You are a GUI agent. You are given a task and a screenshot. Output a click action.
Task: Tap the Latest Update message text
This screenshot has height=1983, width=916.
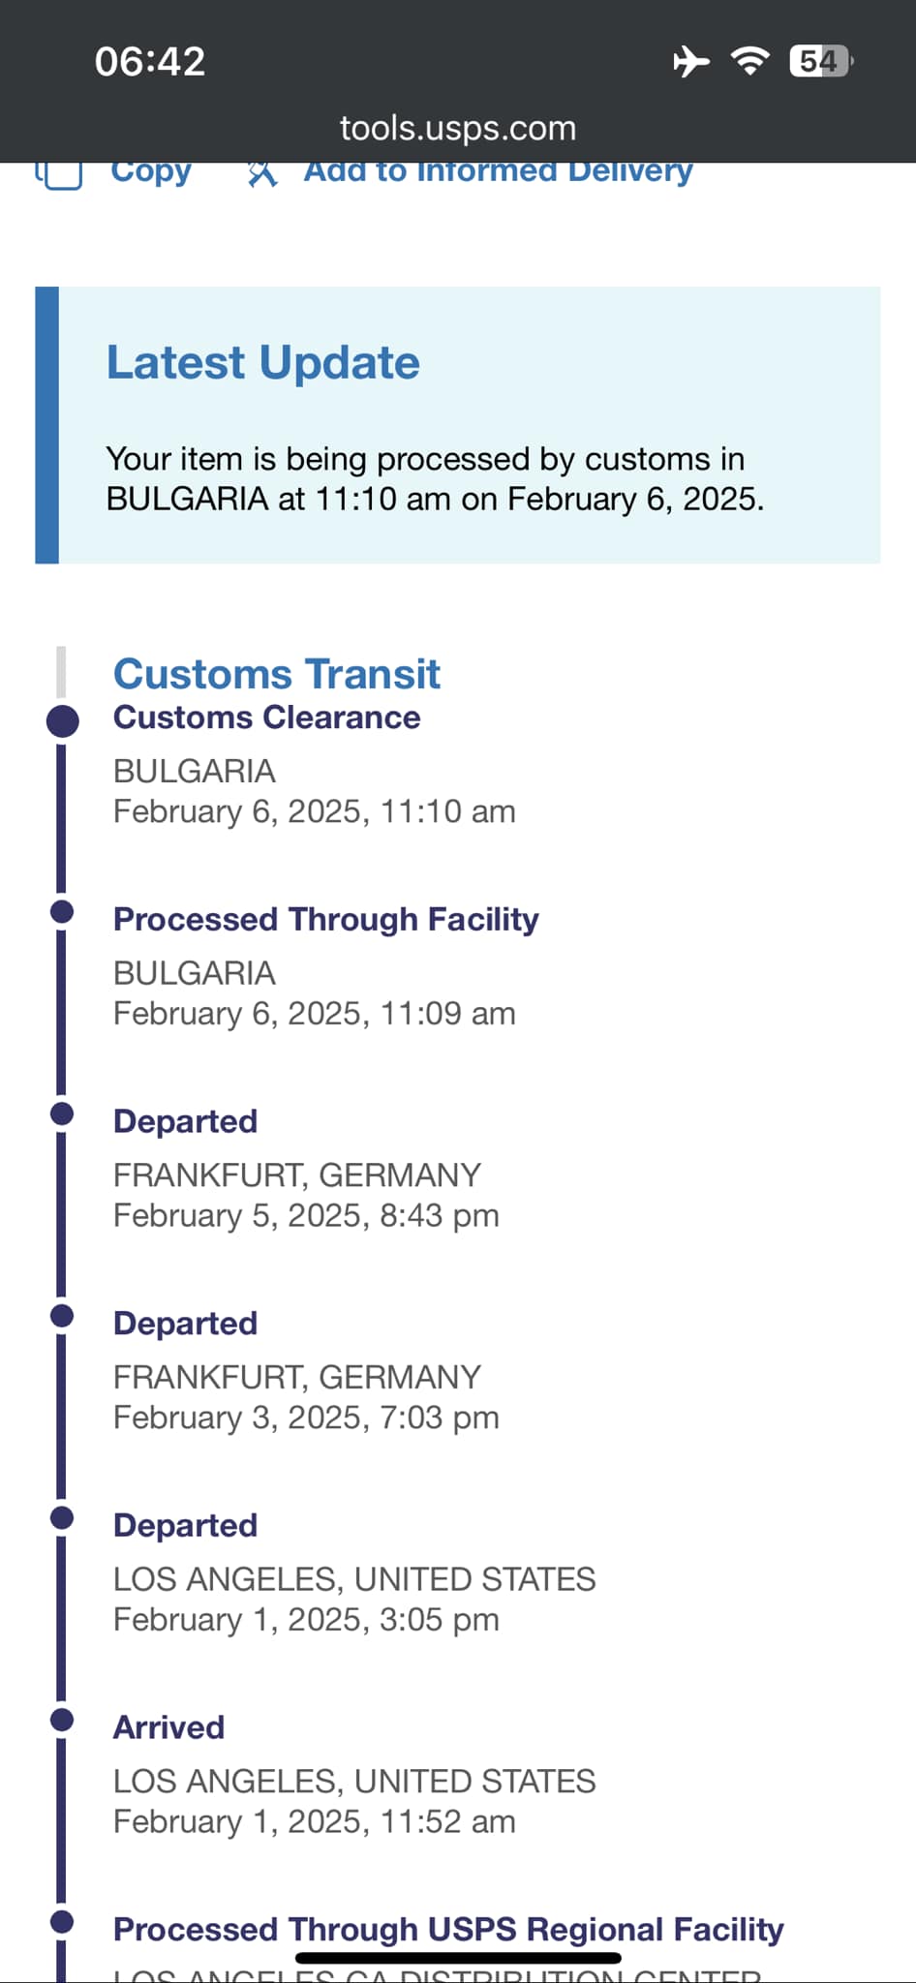435,478
